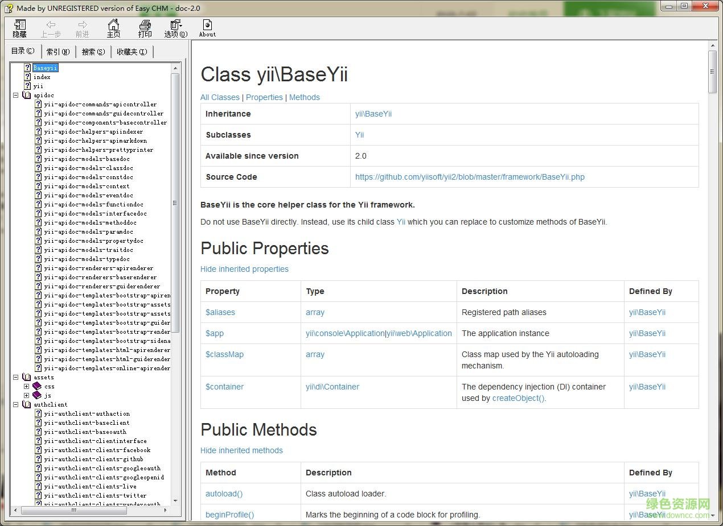This screenshot has height=526, width=723.
Task: Open the Yii subclass link
Action: [x=359, y=135]
